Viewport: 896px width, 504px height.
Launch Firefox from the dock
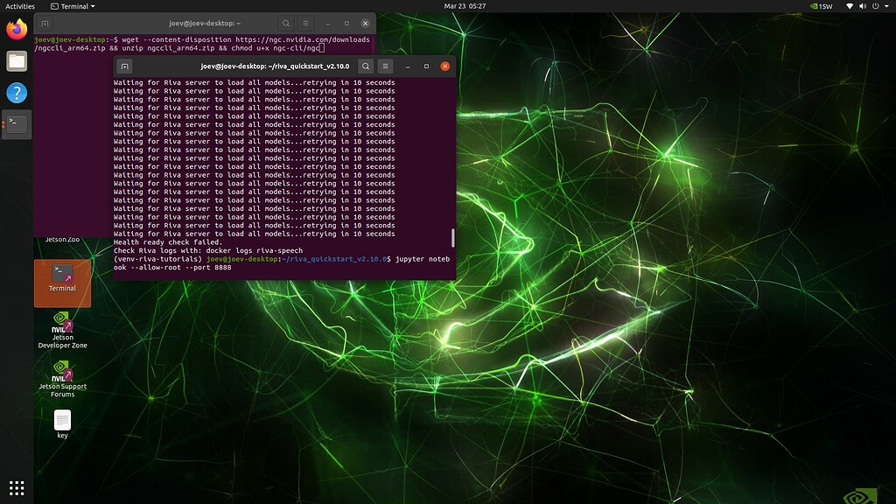tap(17, 29)
